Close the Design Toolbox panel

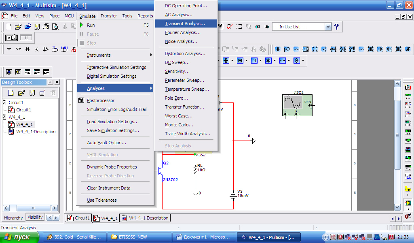tap(57, 82)
